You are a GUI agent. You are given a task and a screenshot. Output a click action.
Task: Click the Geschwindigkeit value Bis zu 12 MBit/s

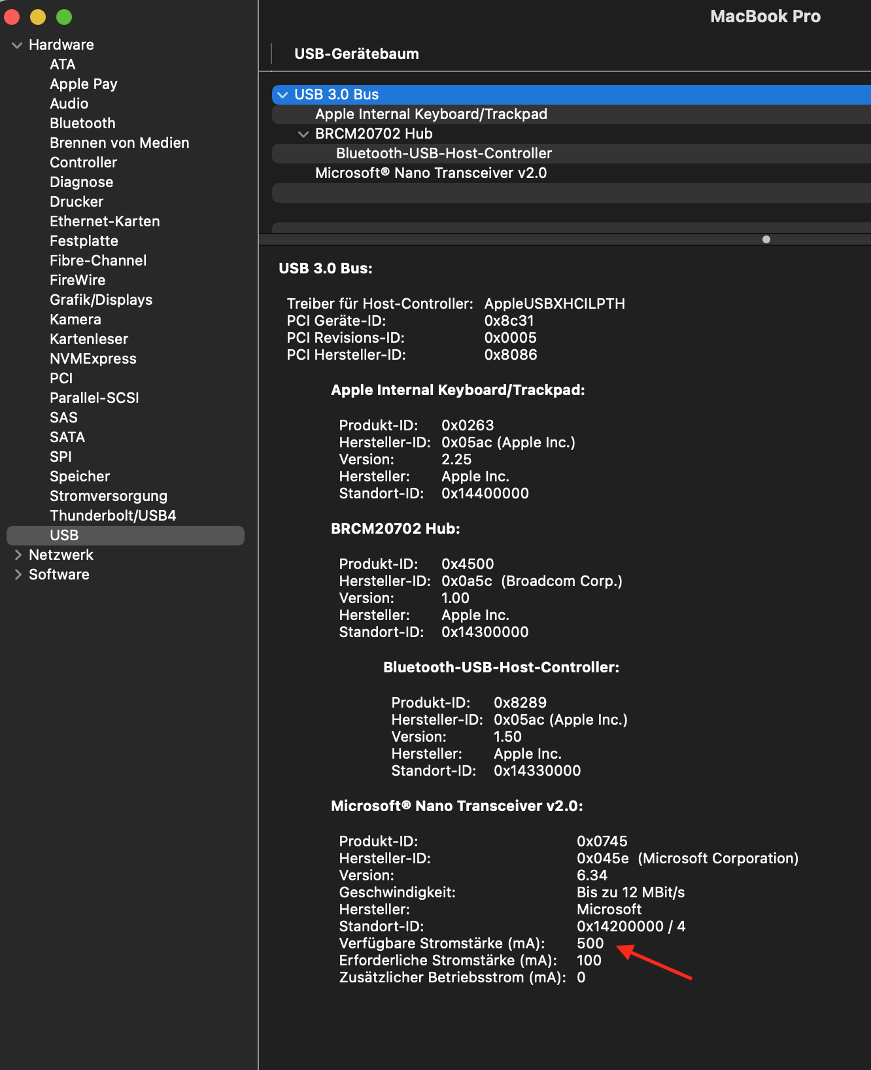tap(630, 893)
